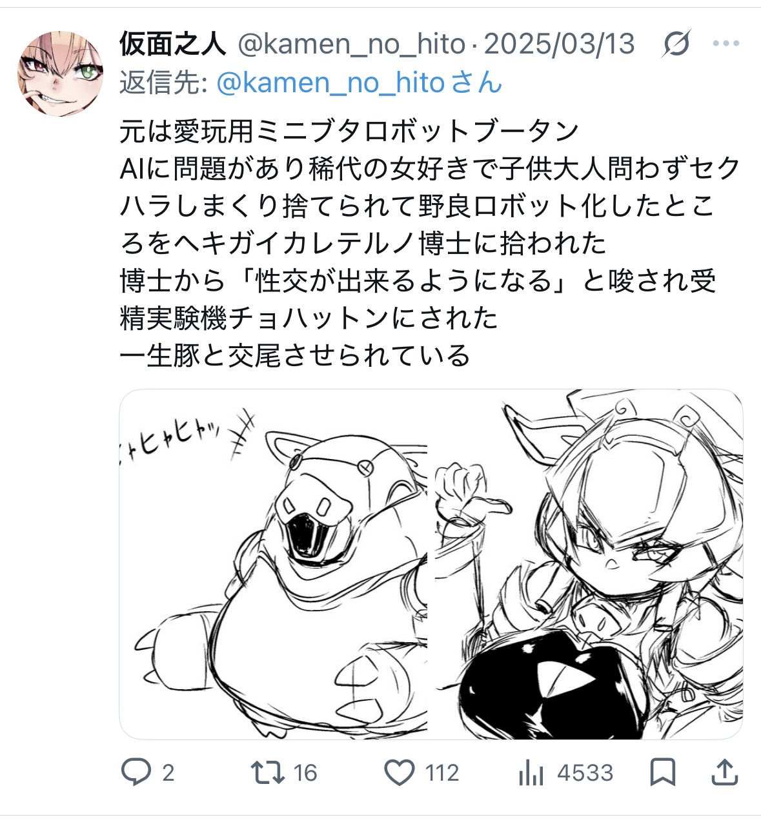This screenshot has height=822, width=761.
Task: Tap the view count 4533
Action: [585, 772]
